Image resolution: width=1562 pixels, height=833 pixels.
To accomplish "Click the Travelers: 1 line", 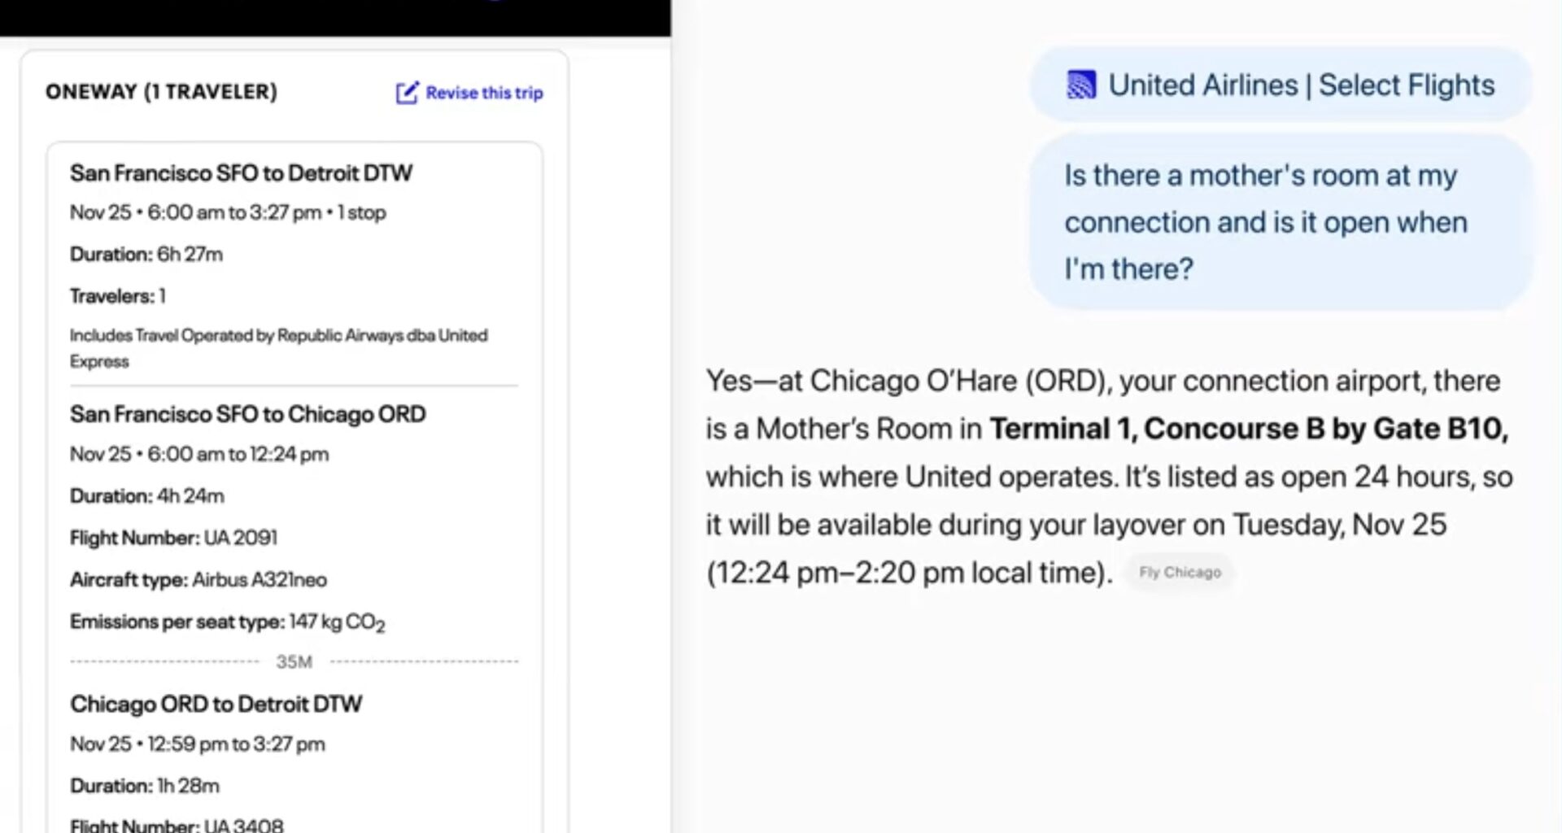I will point(118,296).
